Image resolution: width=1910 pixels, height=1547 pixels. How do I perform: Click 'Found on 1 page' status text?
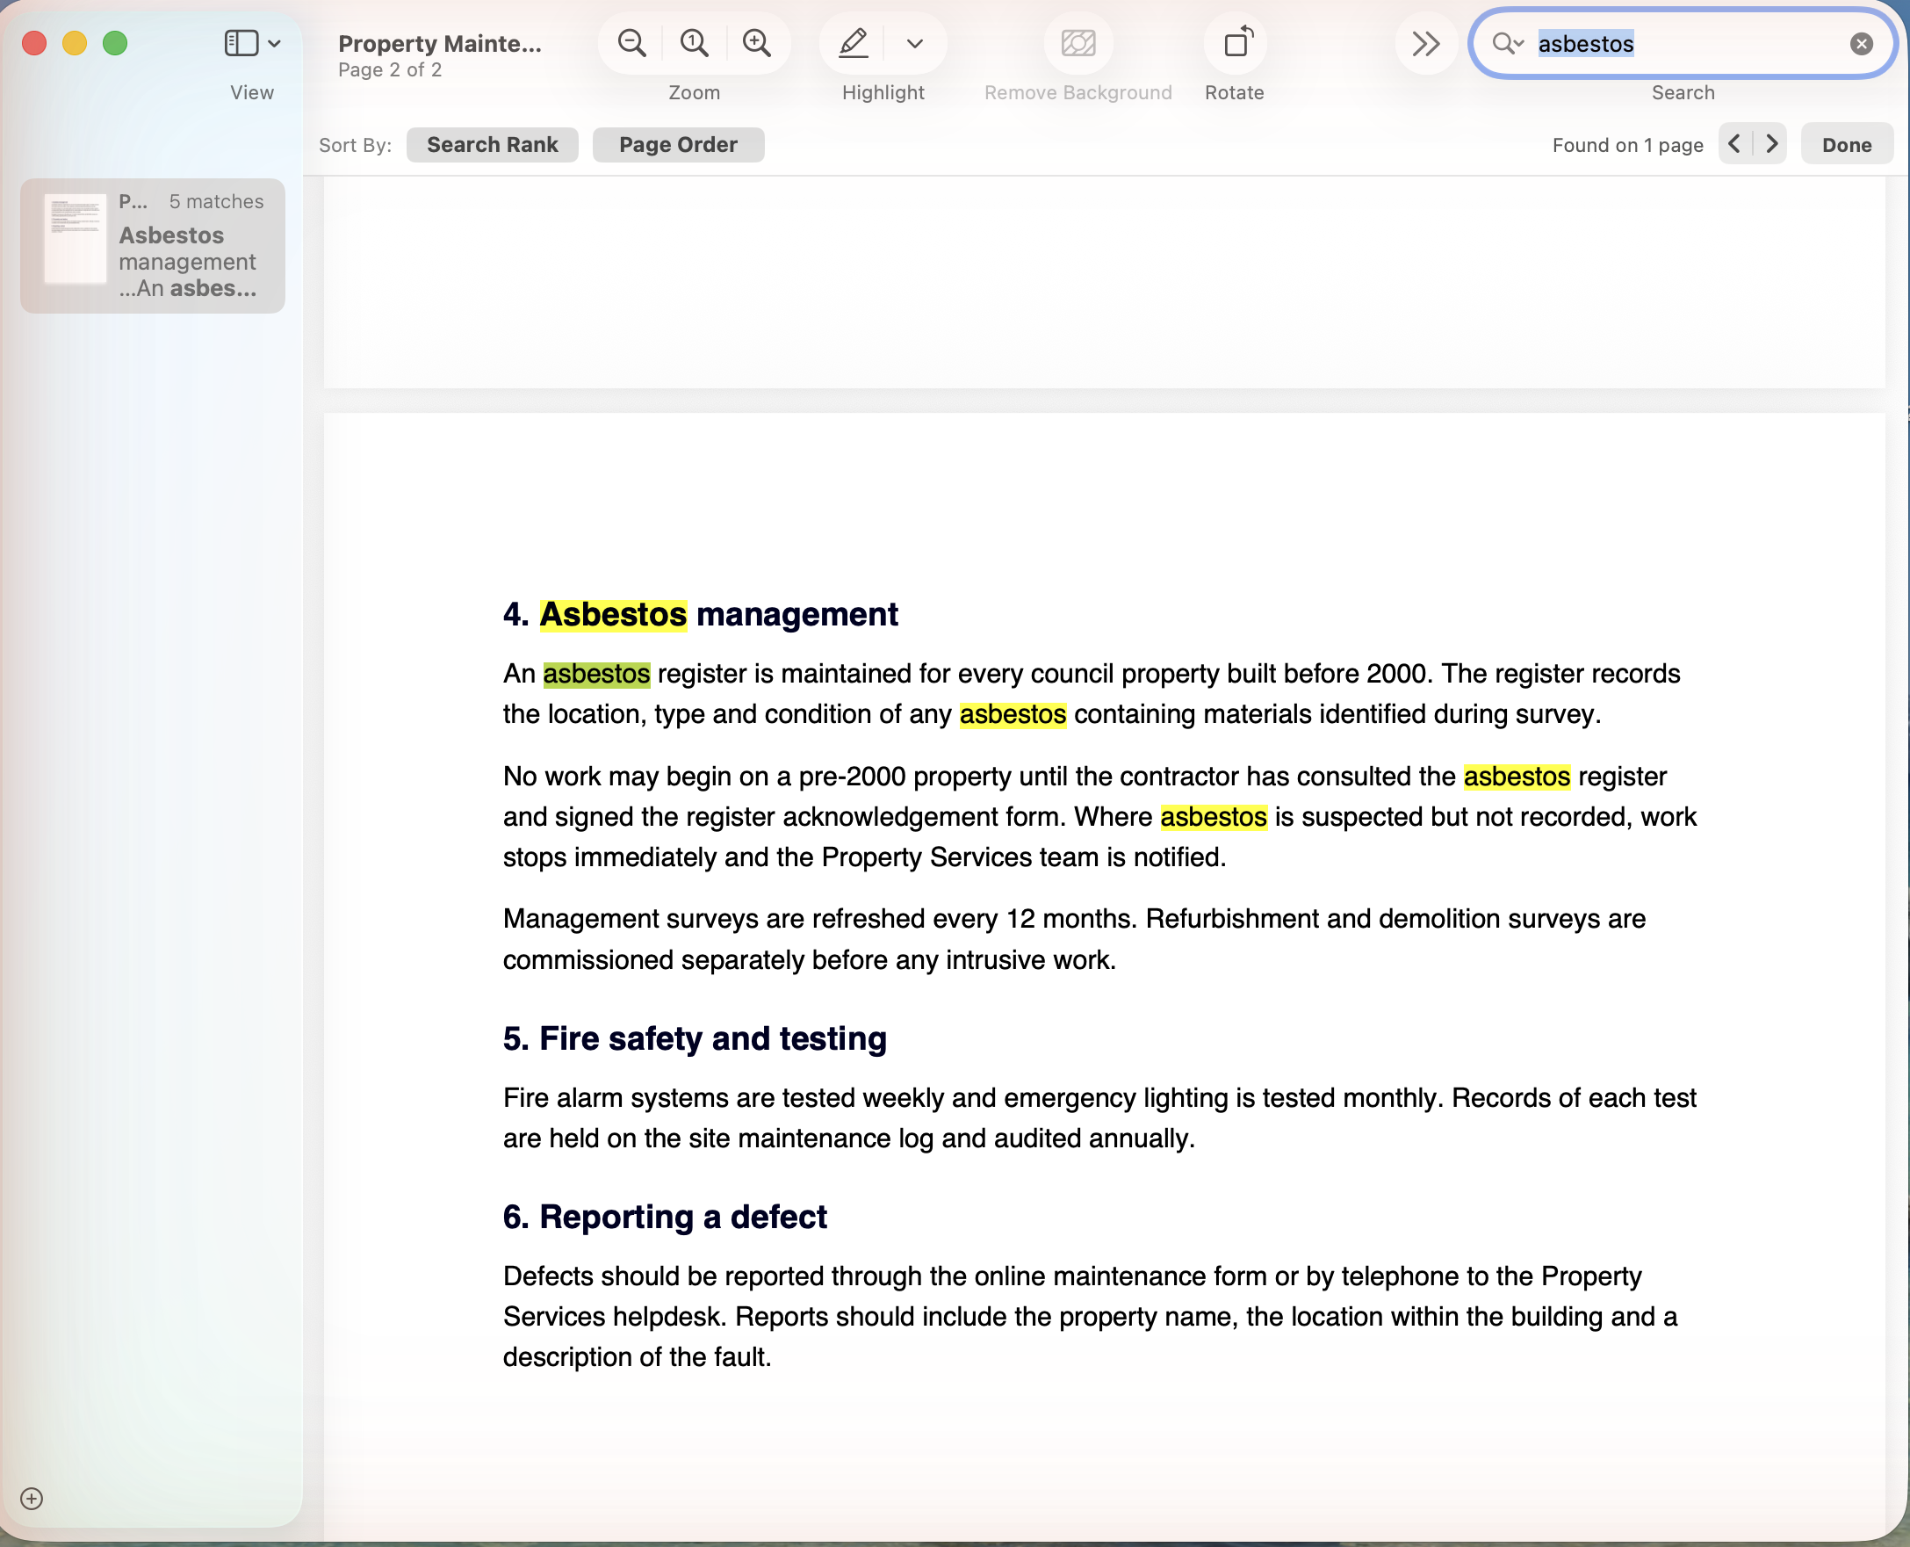pyautogui.click(x=1626, y=145)
